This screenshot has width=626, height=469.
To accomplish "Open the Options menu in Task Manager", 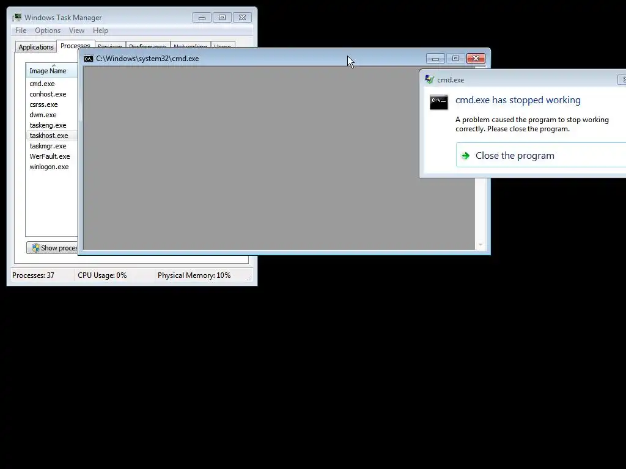I will [48, 31].
